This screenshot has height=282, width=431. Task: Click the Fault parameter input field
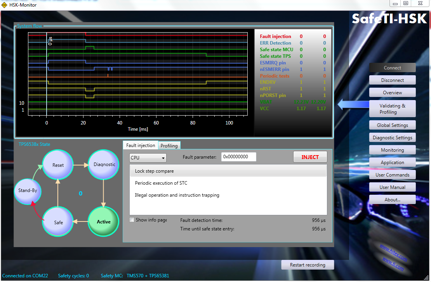point(238,157)
